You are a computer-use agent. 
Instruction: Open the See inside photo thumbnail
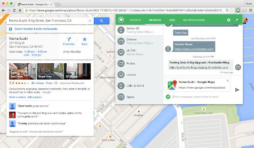(23, 71)
